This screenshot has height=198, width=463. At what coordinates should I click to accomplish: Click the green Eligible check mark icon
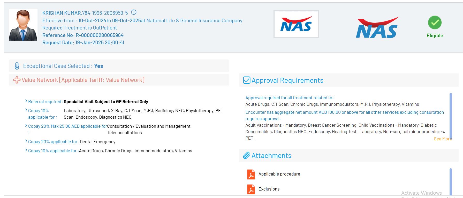[x=435, y=23]
